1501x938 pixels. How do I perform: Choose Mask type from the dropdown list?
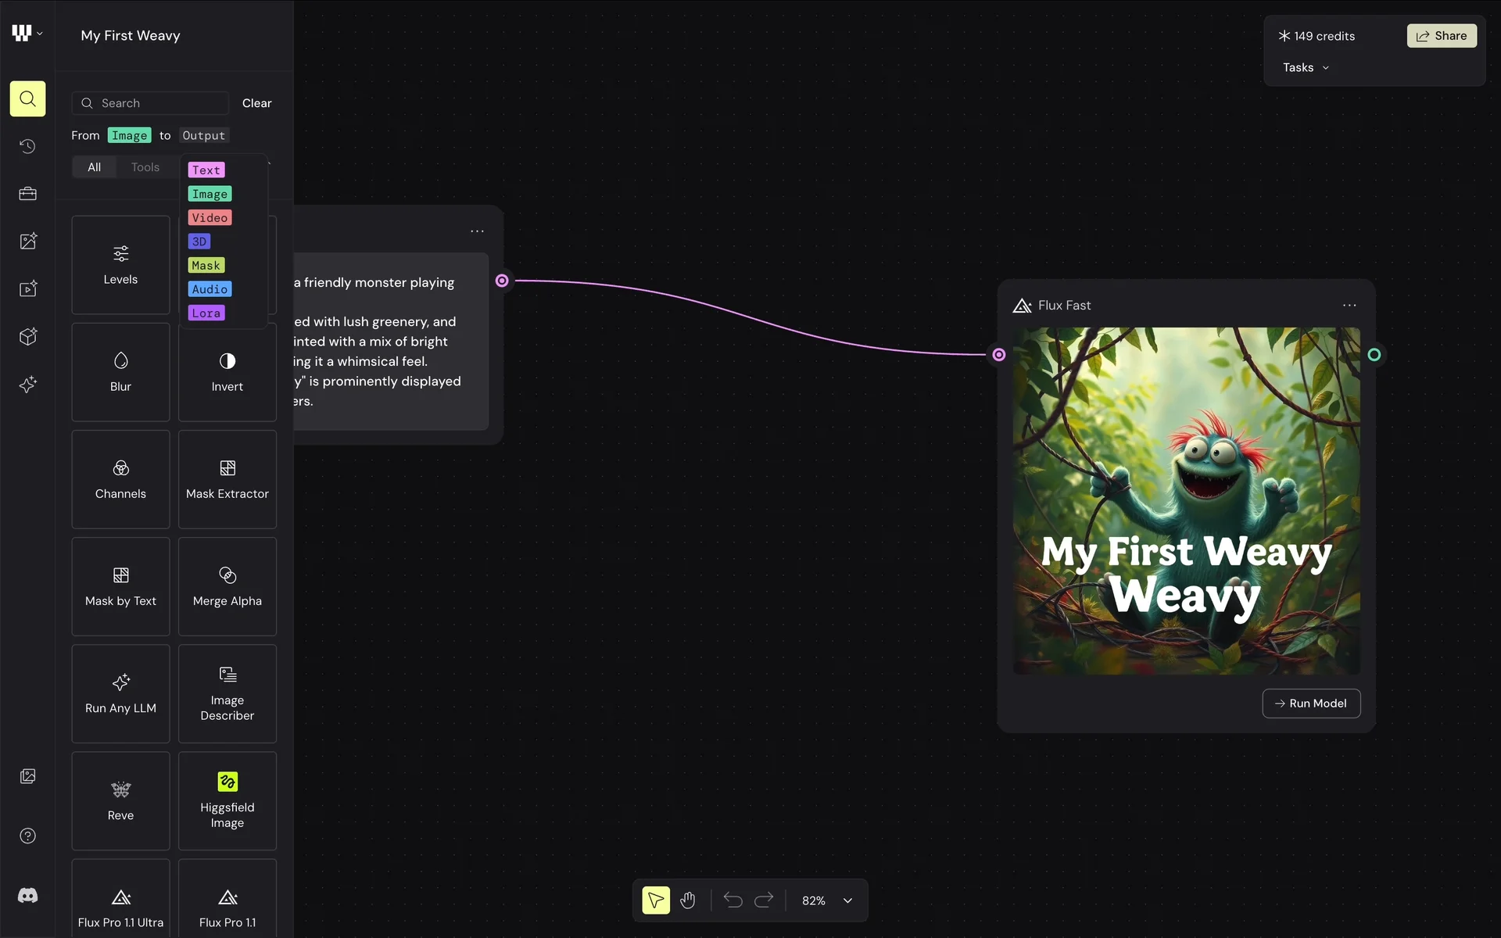point(206,265)
